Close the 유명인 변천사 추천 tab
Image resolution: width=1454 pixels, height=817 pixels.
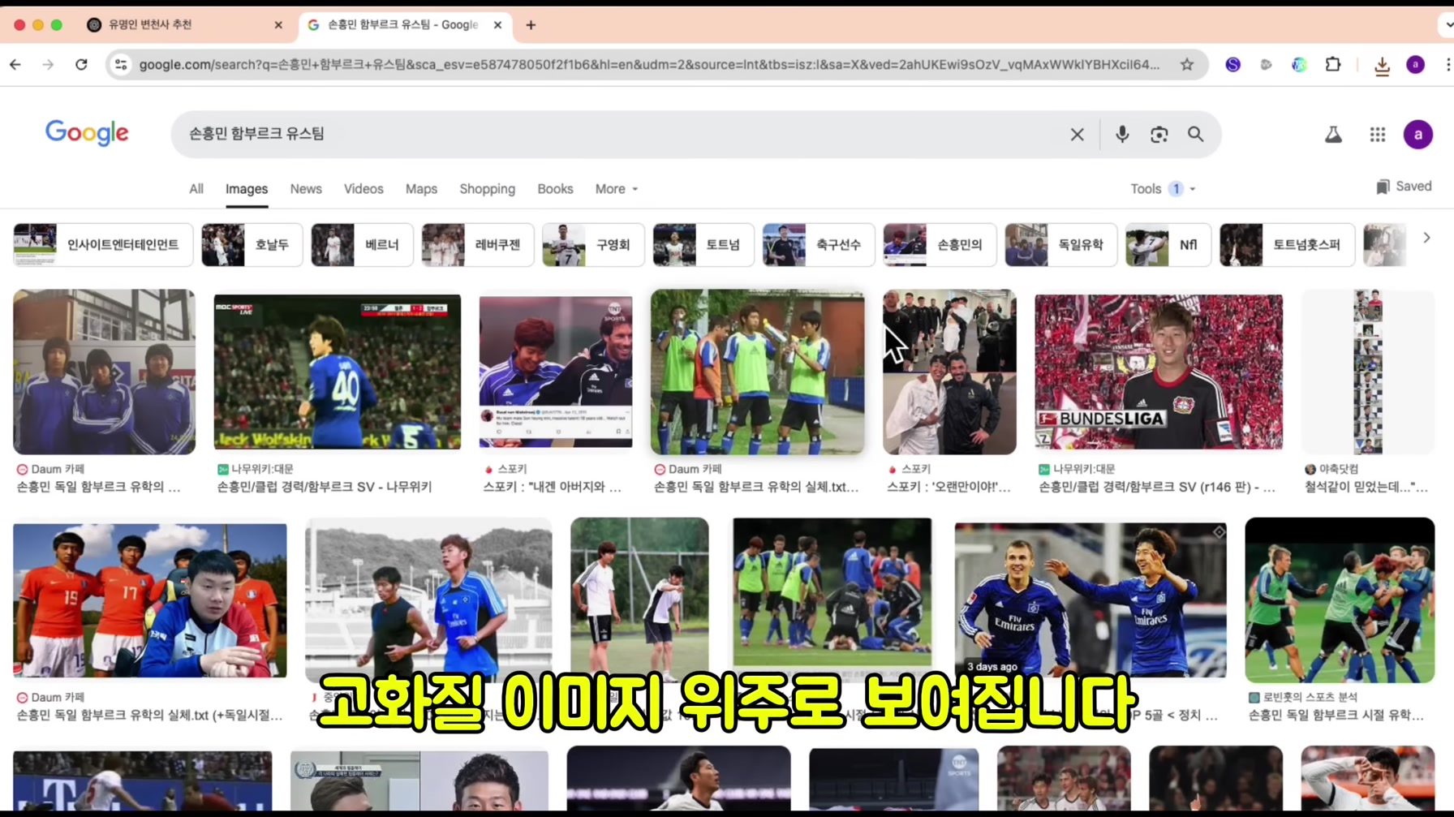coord(278,25)
